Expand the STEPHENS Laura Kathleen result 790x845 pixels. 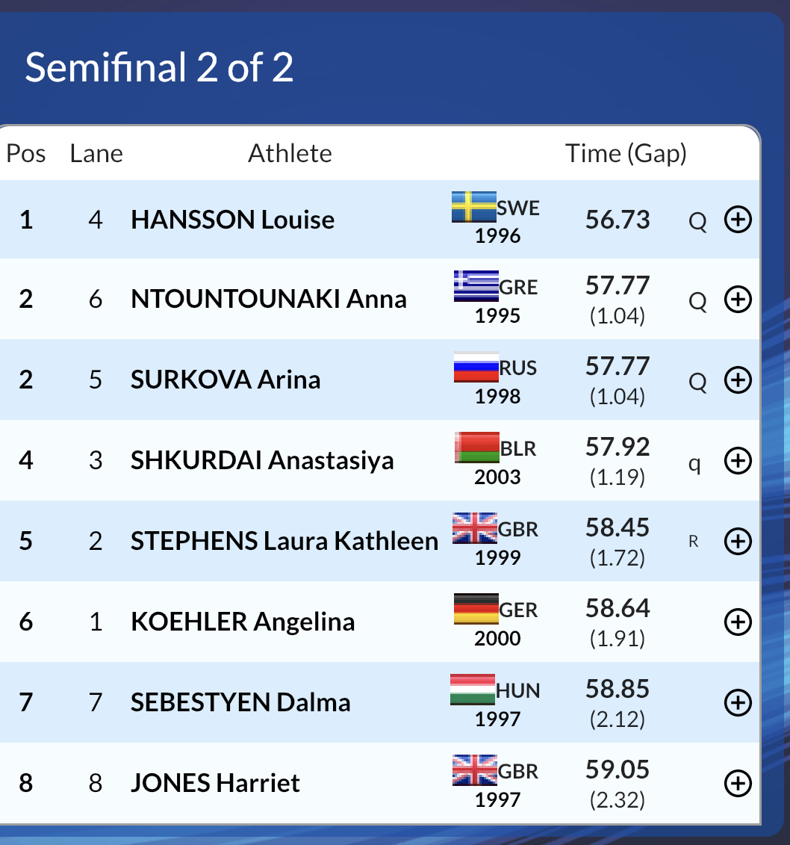pyautogui.click(x=738, y=541)
